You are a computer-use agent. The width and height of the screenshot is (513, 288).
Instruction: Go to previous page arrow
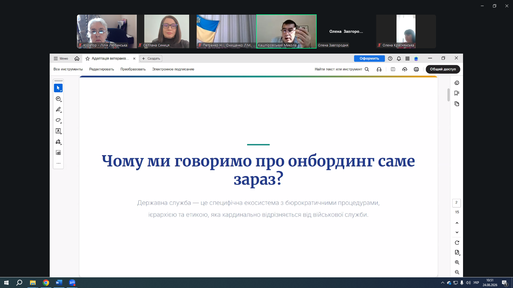click(457, 223)
